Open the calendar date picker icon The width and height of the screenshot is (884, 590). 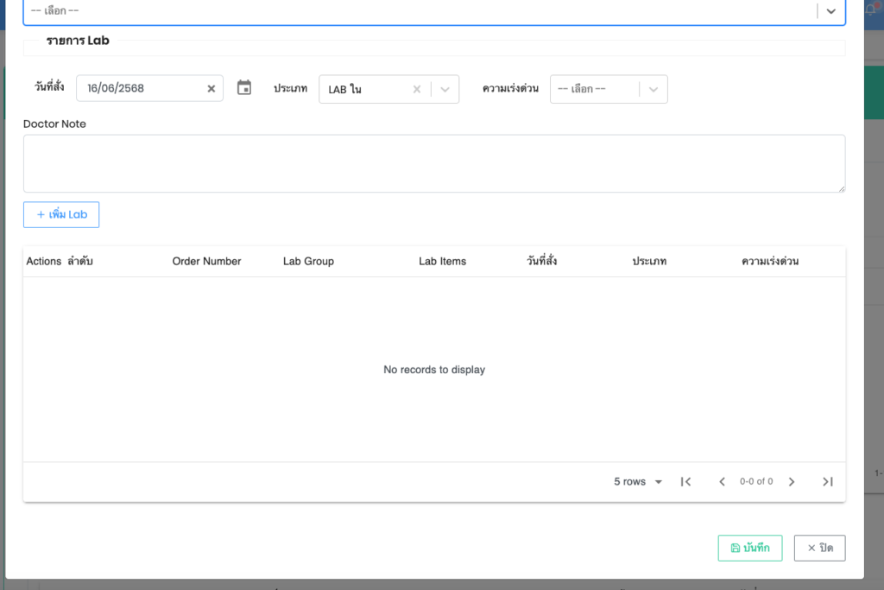tap(244, 88)
